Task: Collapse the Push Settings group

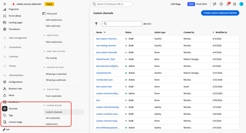Action: (x=44, y=89)
